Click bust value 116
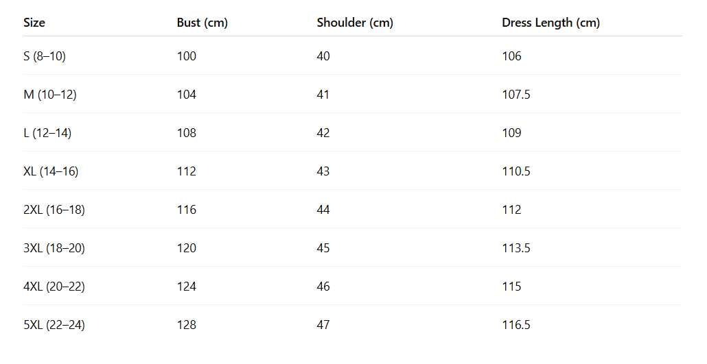 tap(187, 210)
